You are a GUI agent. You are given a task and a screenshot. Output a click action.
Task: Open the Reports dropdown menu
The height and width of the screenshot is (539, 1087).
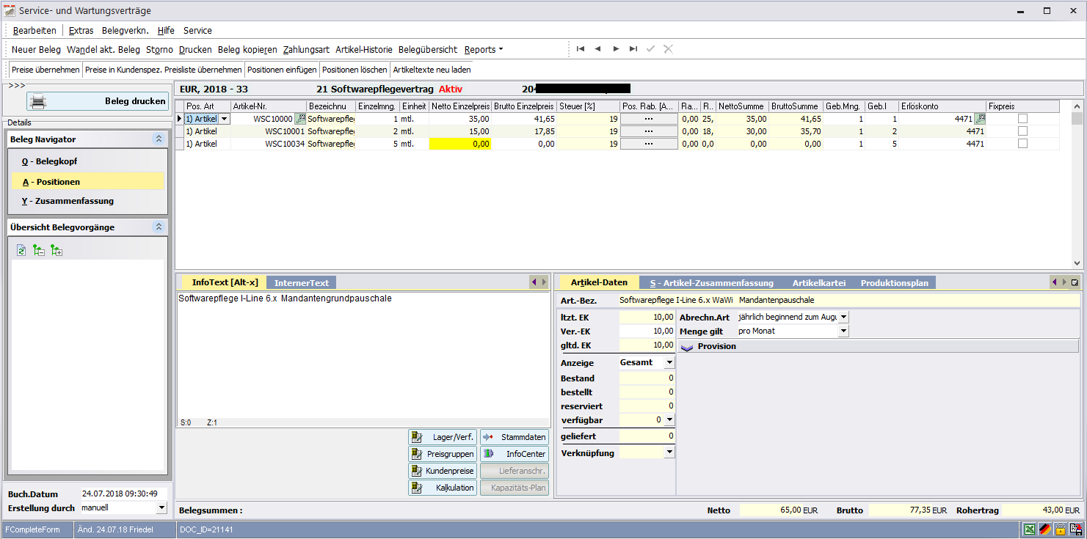tap(483, 50)
